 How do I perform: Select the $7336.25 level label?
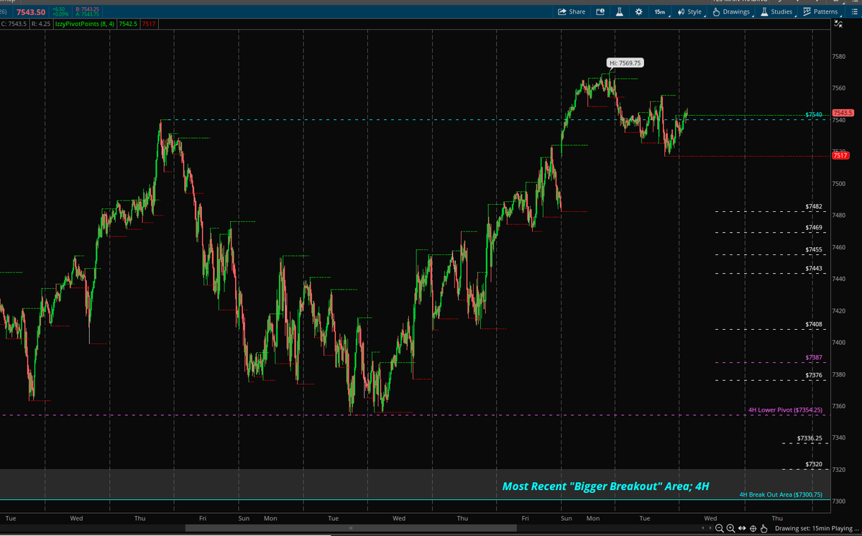tap(810, 438)
